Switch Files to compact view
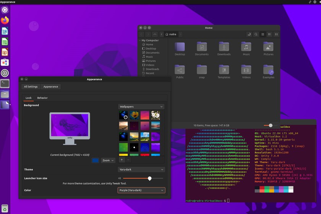 [276, 34]
